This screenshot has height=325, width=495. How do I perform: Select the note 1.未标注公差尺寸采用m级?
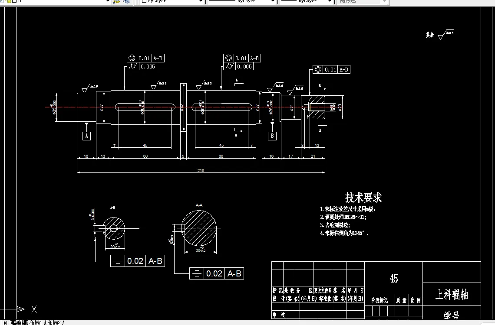tap(347, 209)
